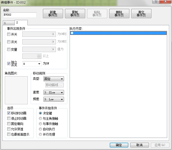Switch to event page tab 1
This screenshot has height=150, width=172.
pos(9,23)
